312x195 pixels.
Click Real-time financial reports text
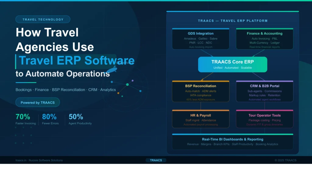click(264, 47)
